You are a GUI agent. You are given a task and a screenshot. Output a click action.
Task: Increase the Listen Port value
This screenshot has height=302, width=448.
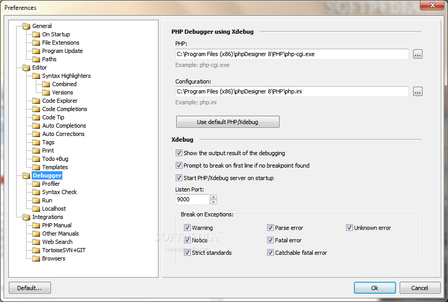pos(214,197)
